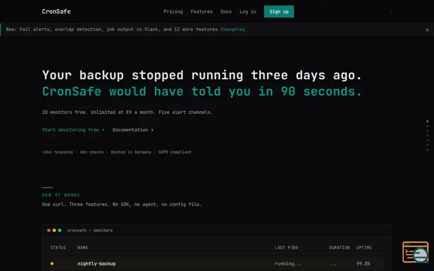Open the Documentation arrow link
434x271 pixels.
133,130
